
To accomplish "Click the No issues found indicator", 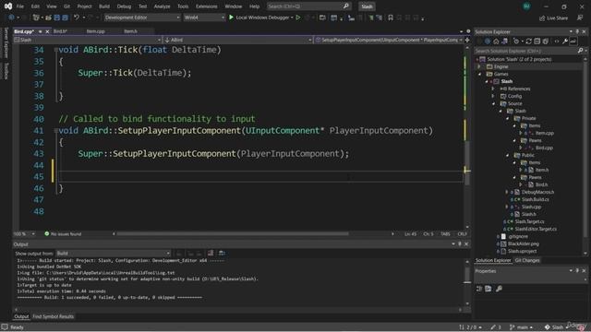I will [63, 233].
